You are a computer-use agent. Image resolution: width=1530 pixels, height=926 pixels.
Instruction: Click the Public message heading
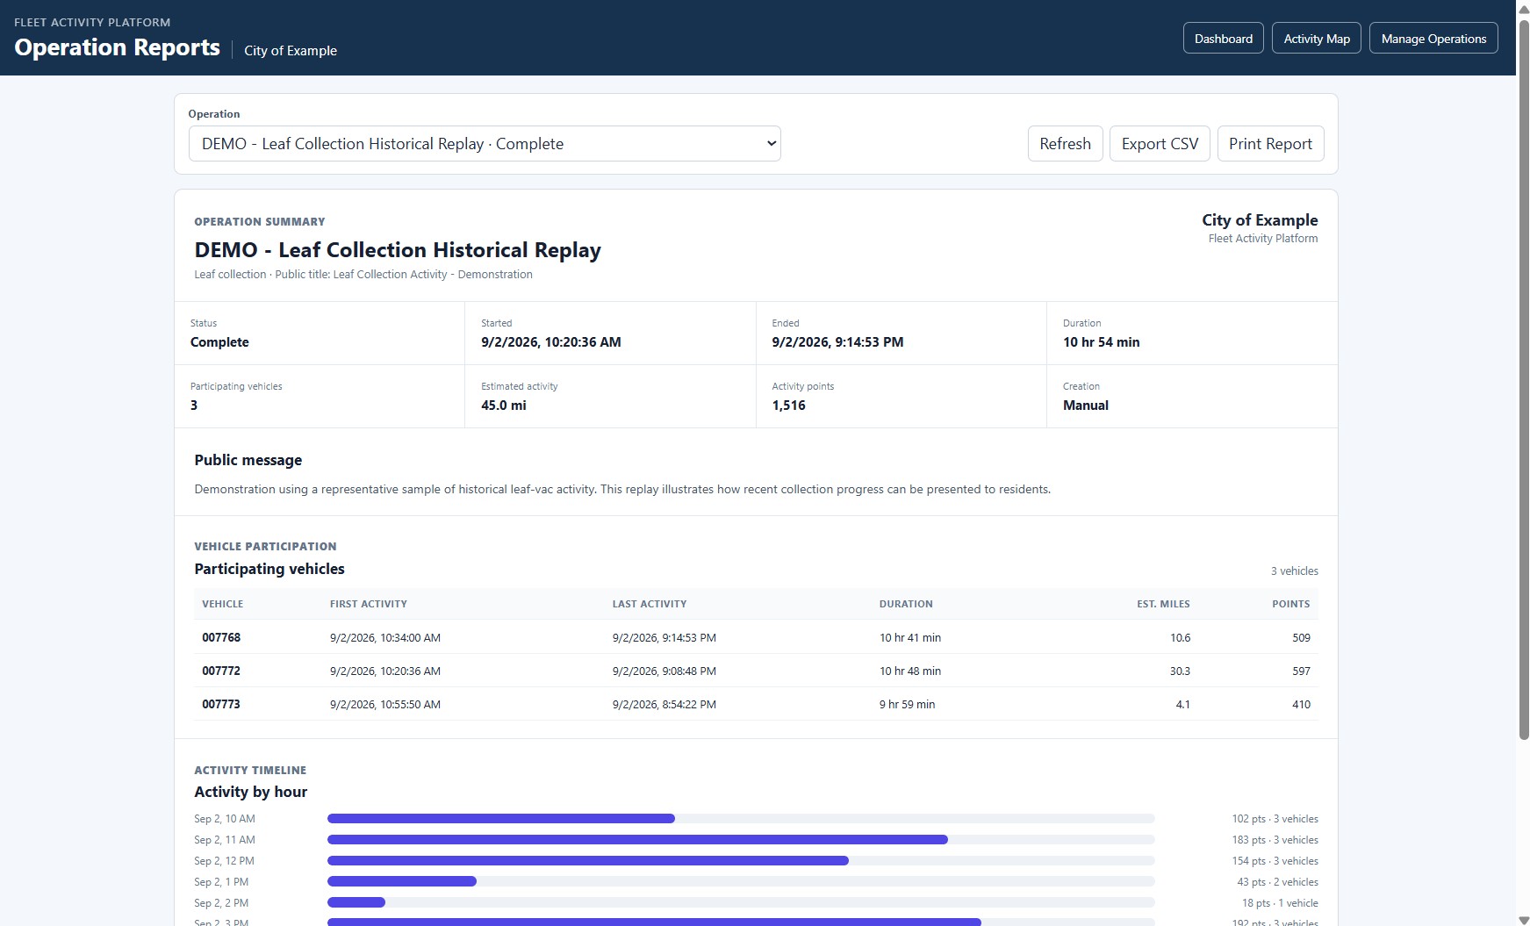click(248, 460)
